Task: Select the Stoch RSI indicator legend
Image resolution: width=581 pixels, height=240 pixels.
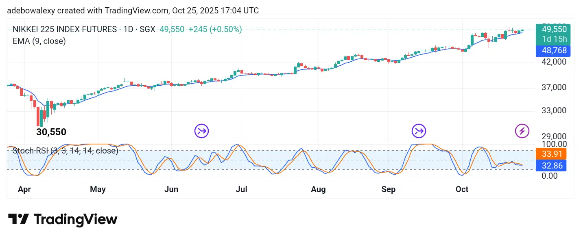Action: point(66,151)
